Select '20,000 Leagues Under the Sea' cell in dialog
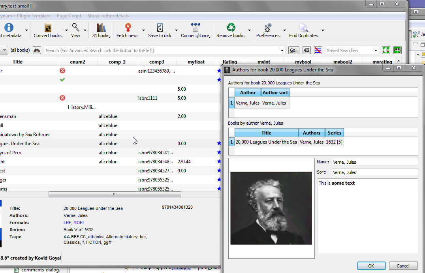The width and height of the screenshot is (425, 273). (266, 142)
